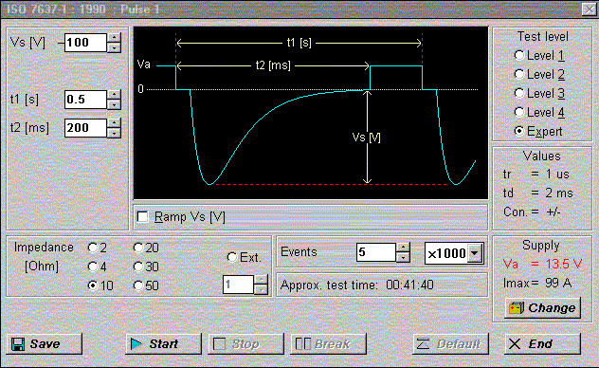Click the 't2 [ms]' label in waveform diagram
Viewport: 599px width, 368px height.
click(x=273, y=65)
